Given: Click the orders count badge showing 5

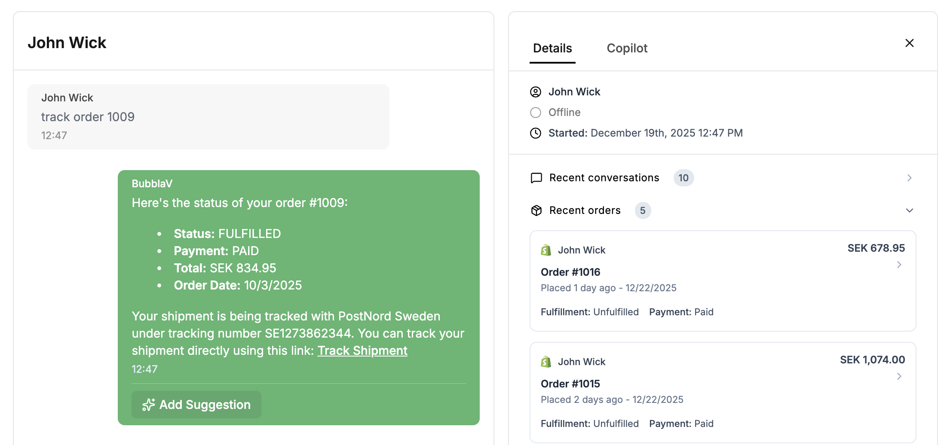Looking at the screenshot, I should (643, 210).
